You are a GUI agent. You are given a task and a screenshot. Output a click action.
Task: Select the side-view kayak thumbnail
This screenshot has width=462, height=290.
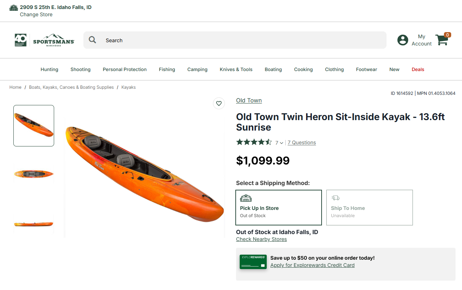34,224
